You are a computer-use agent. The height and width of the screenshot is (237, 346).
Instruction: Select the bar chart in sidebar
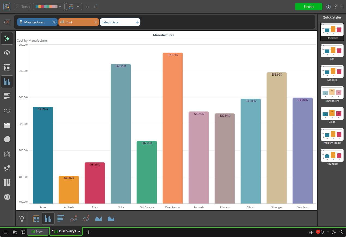pyautogui.click(x=7, y=96)
